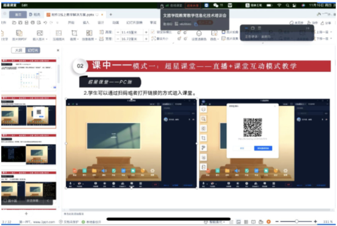The width and height of the screenshot is (337, 226).
Task: Collapse overlay bar arrow below thumbnails
Action: point(48,201)
